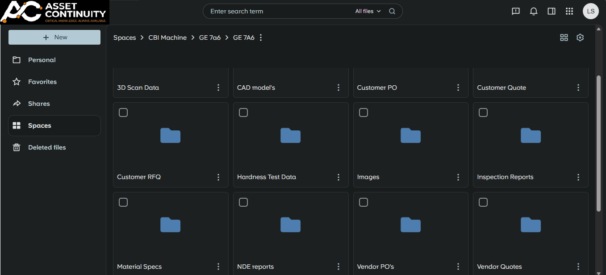Open the Shares section
The width and height of the screenshot is (606, 275).
(54, 104)
